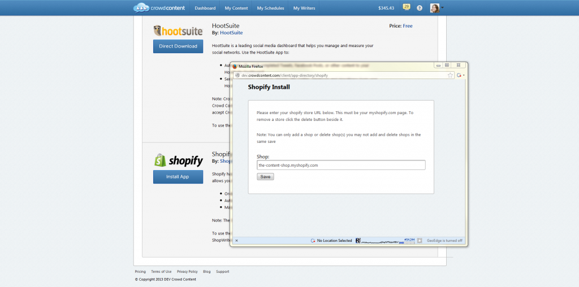The image size is (579, 287).
Task: Open the GeoEdge toolbar dropdown arrow
Action: pyautogui.click(x=464, y=75)
